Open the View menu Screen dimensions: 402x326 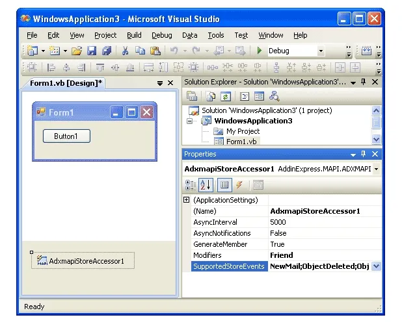tap(77, 35)
